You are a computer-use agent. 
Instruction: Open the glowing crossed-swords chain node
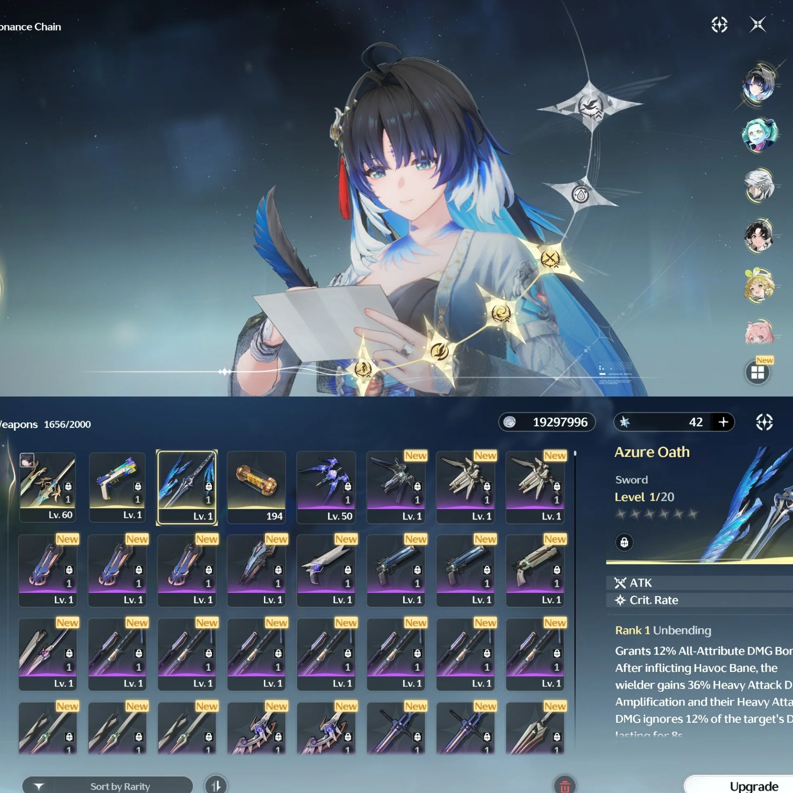pyautogui.click(x=550, y=259)
